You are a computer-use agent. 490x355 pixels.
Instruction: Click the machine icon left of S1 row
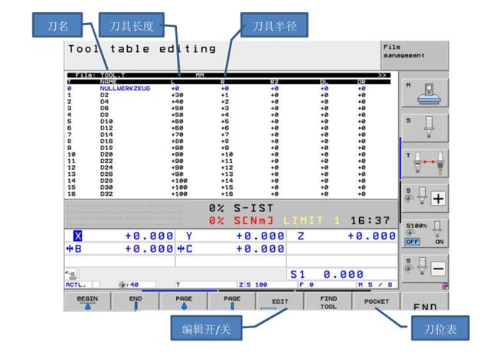tap(71, 275)
